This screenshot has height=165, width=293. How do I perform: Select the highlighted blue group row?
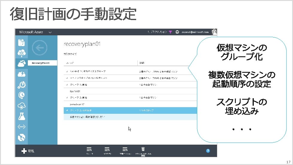(130, 110)
